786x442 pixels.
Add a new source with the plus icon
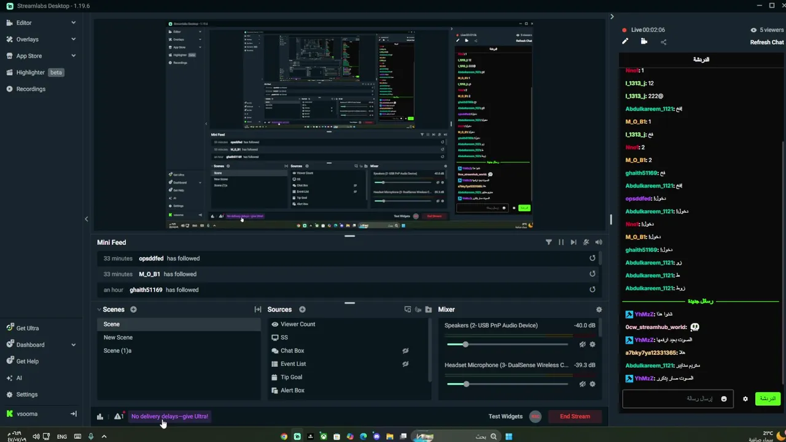[x=302, y=309]
